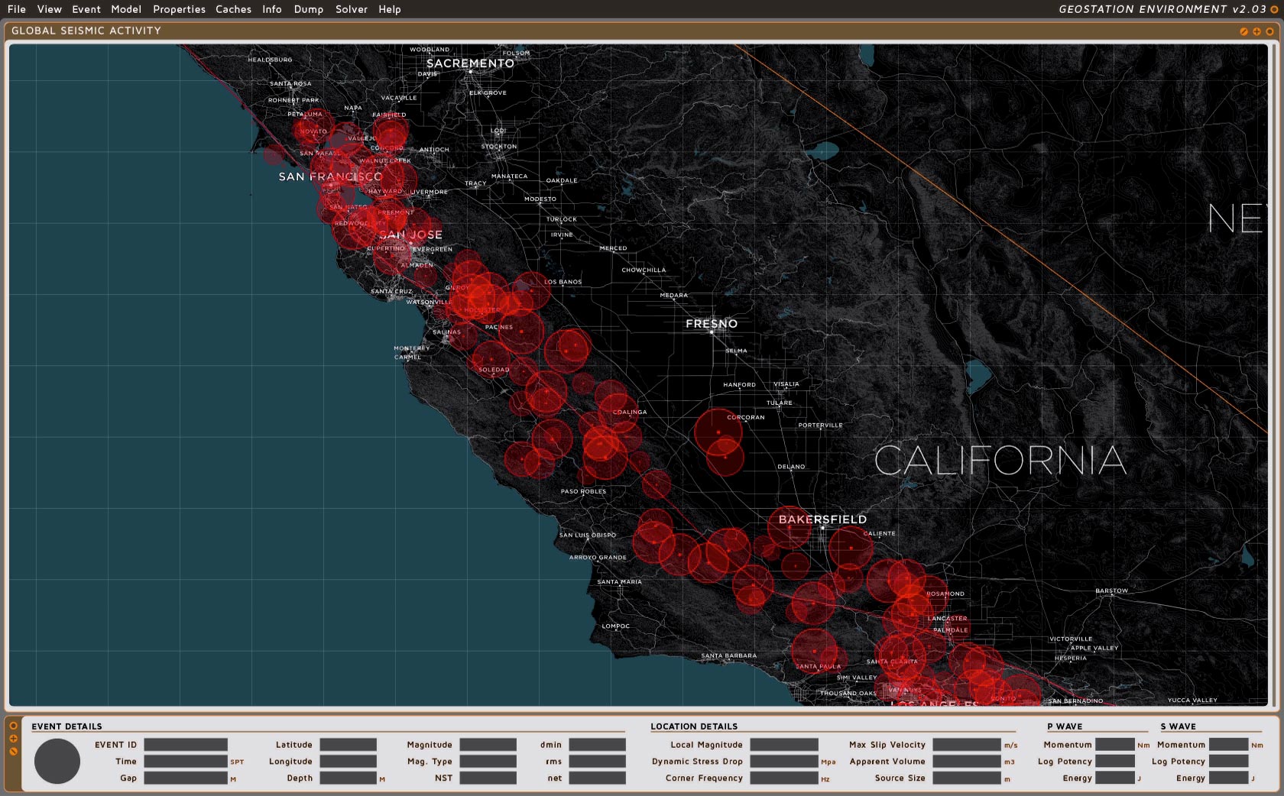
Task: Click the Event ID field
Action: tap(186, 745)
